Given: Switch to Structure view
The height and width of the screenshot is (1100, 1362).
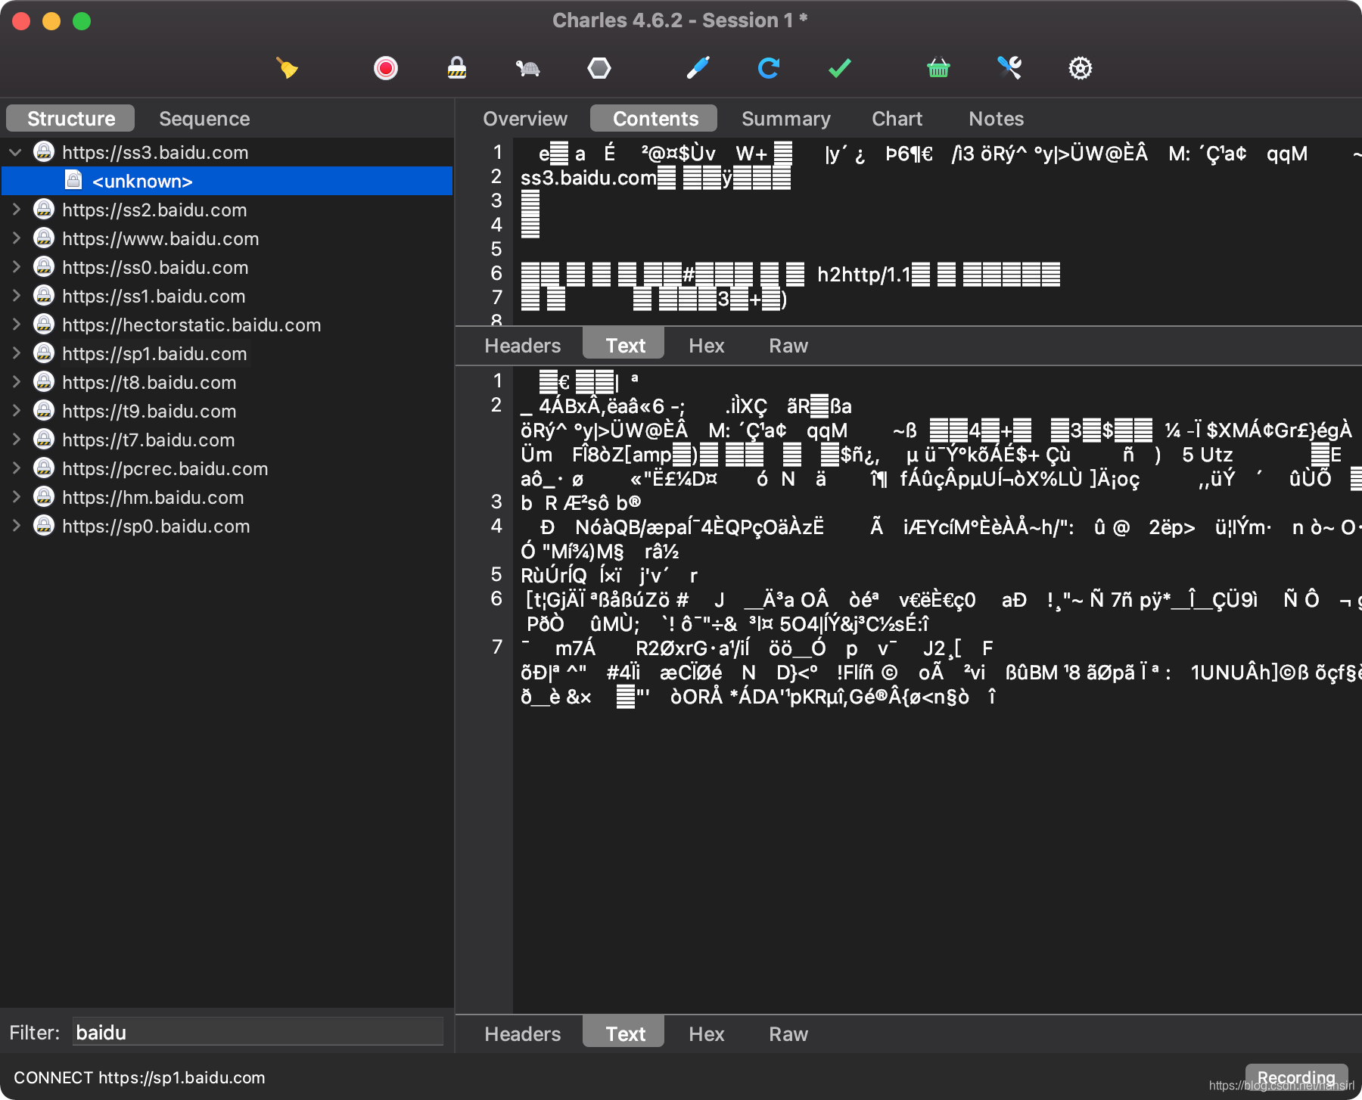Looking at the screenshot, I should (x=70, y=119).
